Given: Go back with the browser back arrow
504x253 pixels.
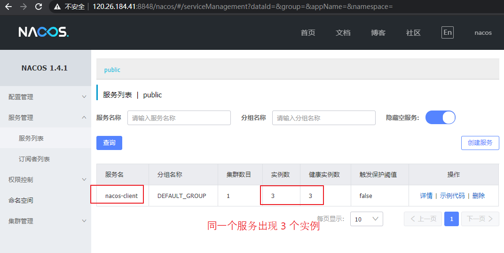Looking at the screenshot, I should [8, 7].
